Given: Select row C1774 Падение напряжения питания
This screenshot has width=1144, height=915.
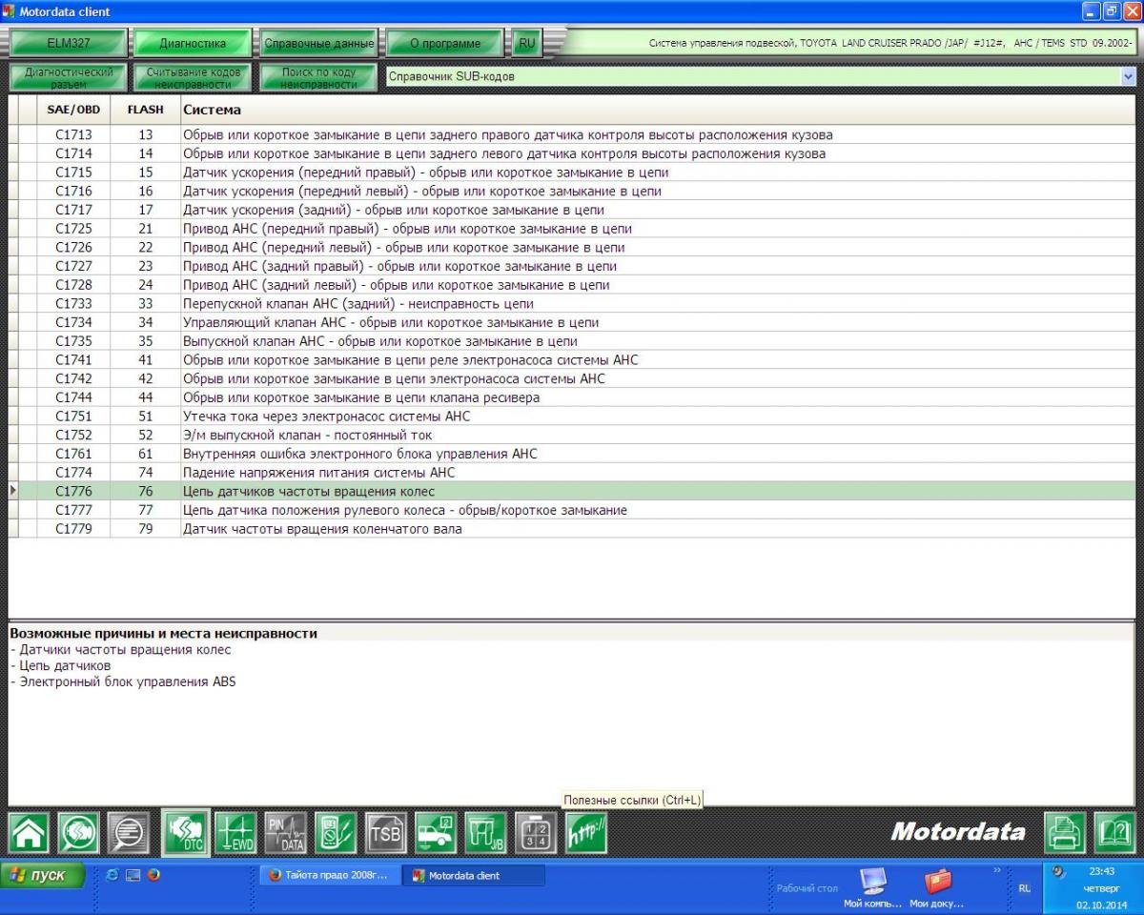Looking at the screenshot, I should [572, 473].
